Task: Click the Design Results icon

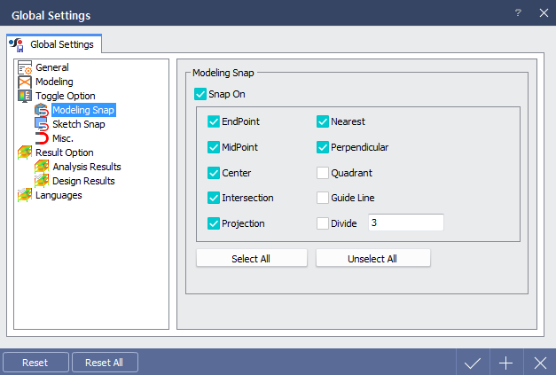Action: point(42,181)
